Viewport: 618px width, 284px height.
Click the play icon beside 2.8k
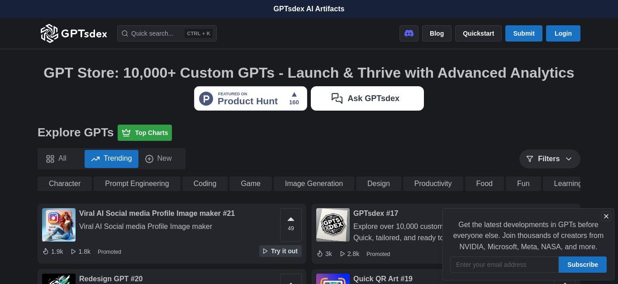click(342, 254)
